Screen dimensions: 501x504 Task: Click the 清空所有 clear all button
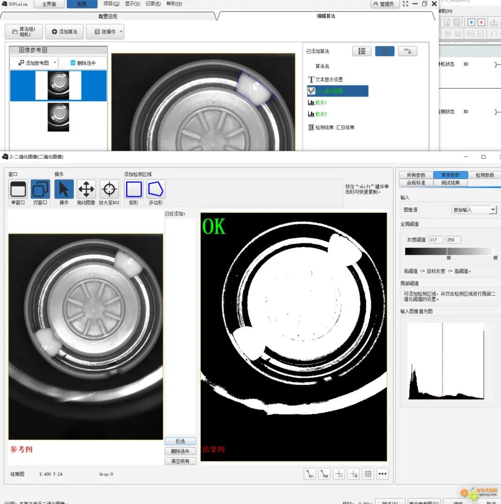(x=180, y=461)
